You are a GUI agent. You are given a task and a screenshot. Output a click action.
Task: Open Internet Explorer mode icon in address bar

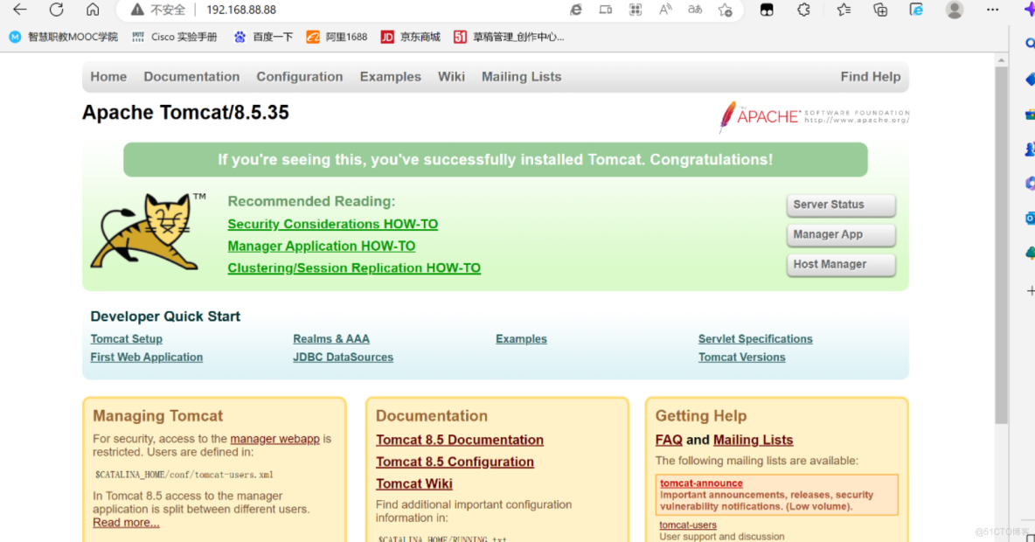click(x=576, y=10)
